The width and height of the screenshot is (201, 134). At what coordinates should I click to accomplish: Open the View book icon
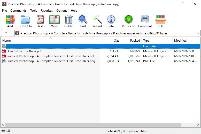tap(54, 19)
